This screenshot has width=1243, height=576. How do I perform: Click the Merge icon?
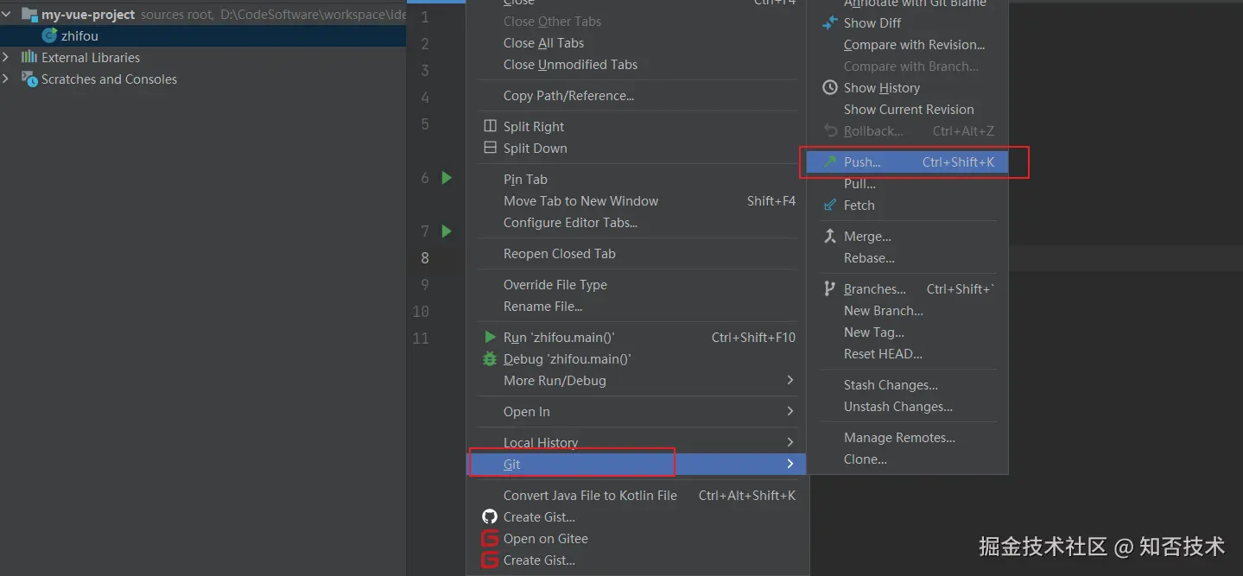[x=830, y=237]
